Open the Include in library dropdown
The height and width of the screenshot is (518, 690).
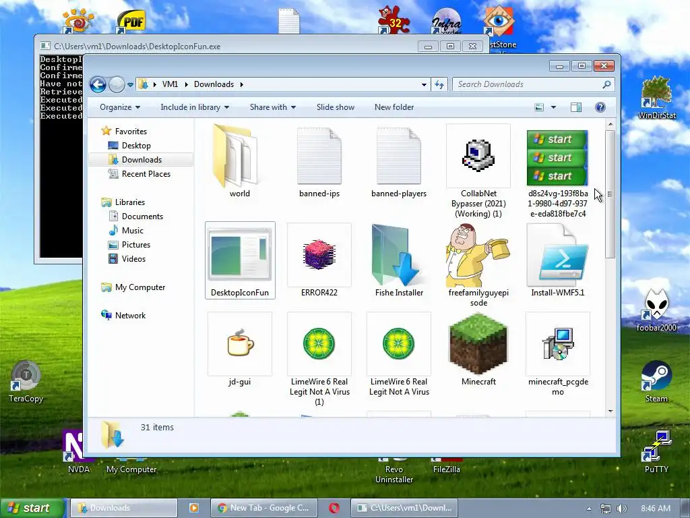pyautogui.click(x=195, y=107)
